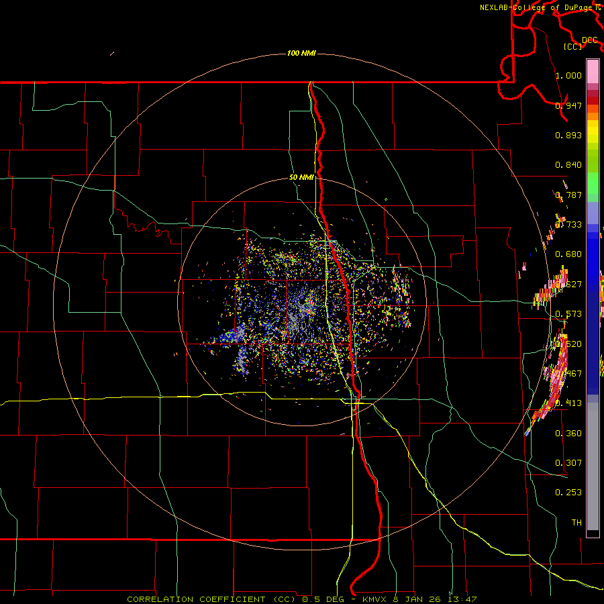Click the 0.5 DEG elevation text
The width and height of the screenshot is (604, 604).
323,599
